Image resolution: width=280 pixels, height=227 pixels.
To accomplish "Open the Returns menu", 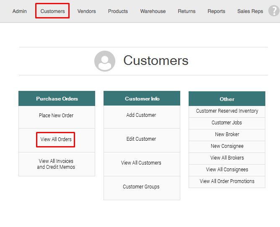I will pyautogui.click(x=187, y=11).
